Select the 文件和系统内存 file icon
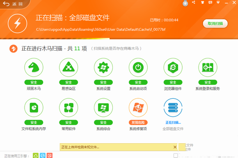The image size is (238, 158). pos(34,107)
